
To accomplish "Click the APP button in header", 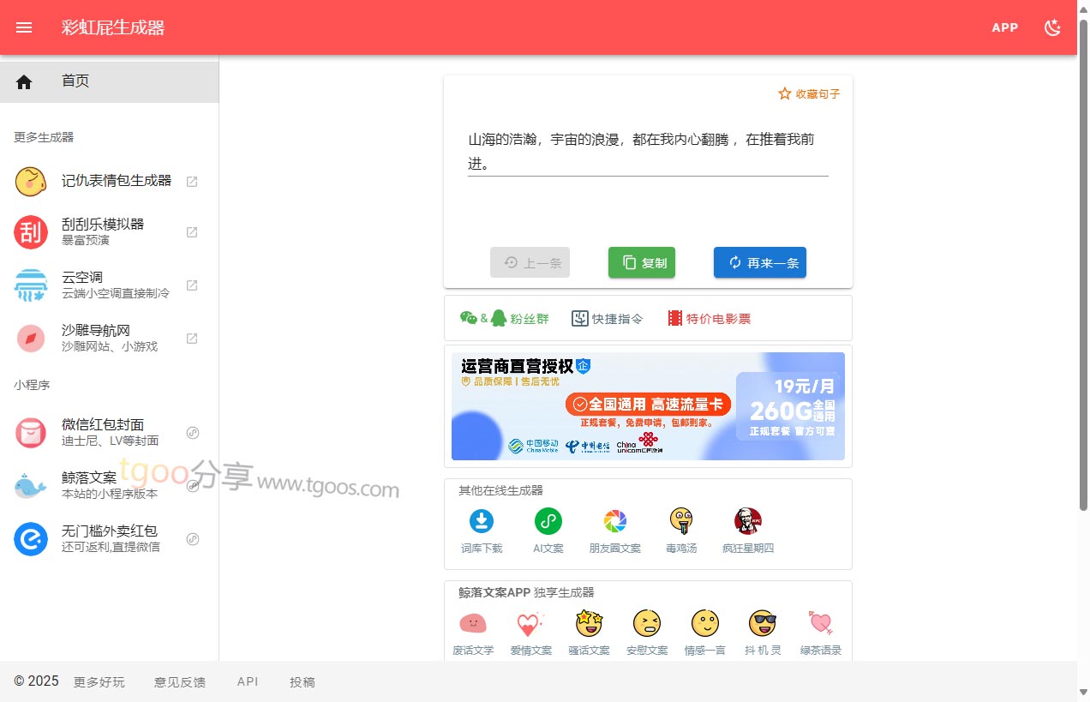I will pos(1004,27).
